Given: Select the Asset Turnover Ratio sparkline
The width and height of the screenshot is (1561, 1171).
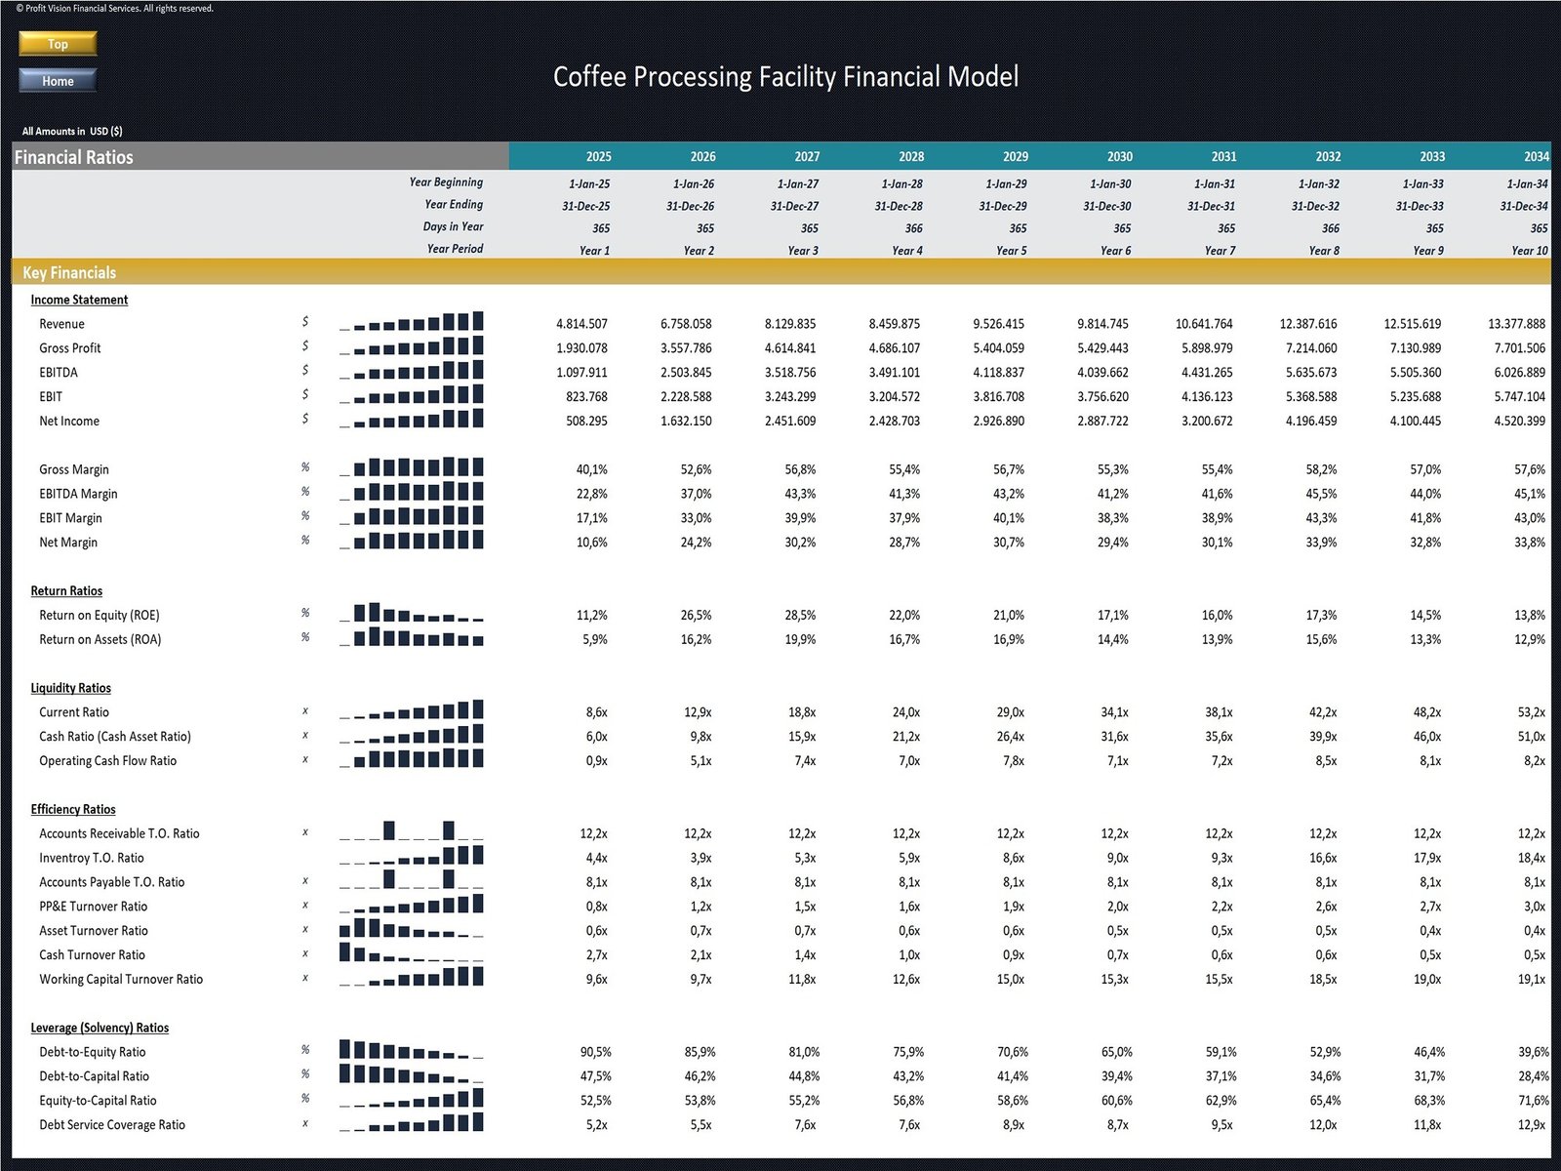Looking at the screenshot, I should pyautogui.click(x=410, y=930).
